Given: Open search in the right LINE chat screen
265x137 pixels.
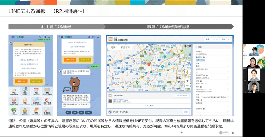Looking at the screenshot, I should tap(89, 37).
